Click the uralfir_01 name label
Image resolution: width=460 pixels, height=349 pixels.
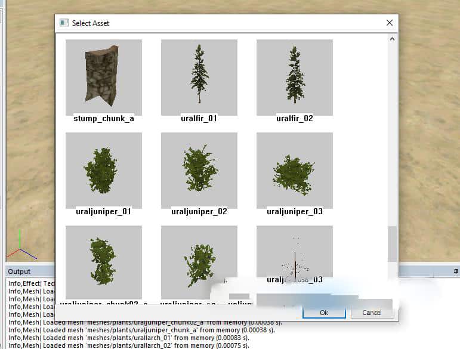click(x=199, y=118)
